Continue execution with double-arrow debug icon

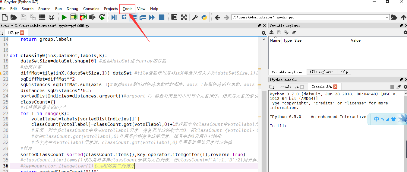[x=152, y=17]
